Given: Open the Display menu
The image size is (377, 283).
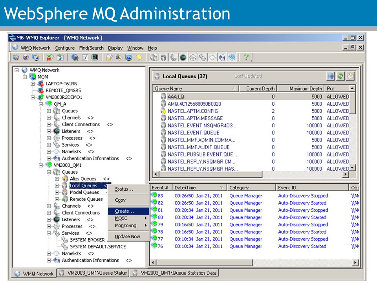Looking at the screenshot, I should (x=115, y=48).
